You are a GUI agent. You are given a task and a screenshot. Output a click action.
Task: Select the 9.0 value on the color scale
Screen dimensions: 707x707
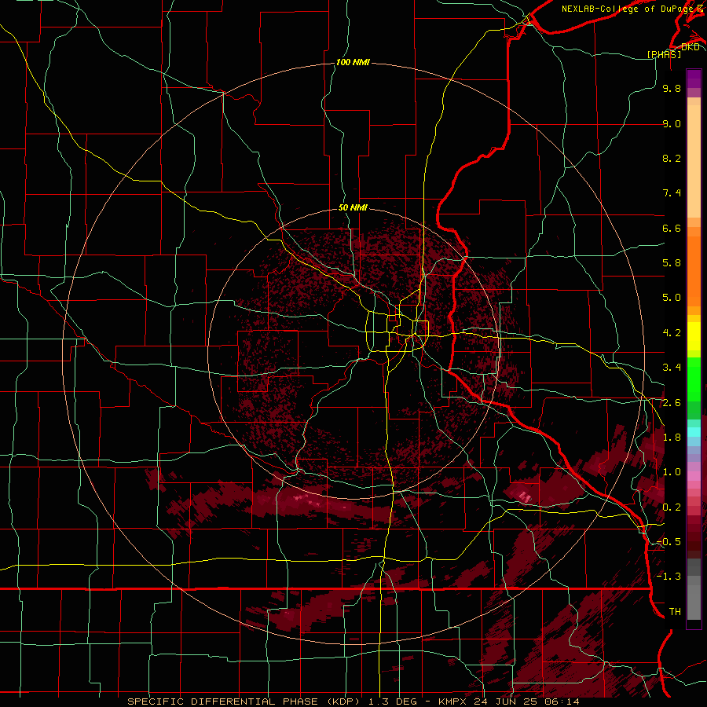tap(672, 123)
